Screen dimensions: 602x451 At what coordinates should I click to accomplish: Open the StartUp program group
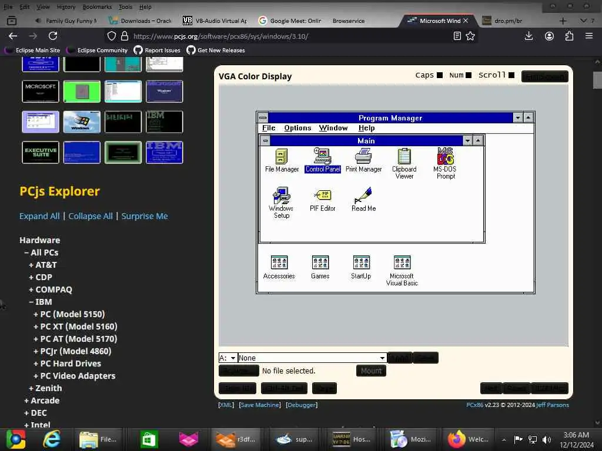[361, 267]
